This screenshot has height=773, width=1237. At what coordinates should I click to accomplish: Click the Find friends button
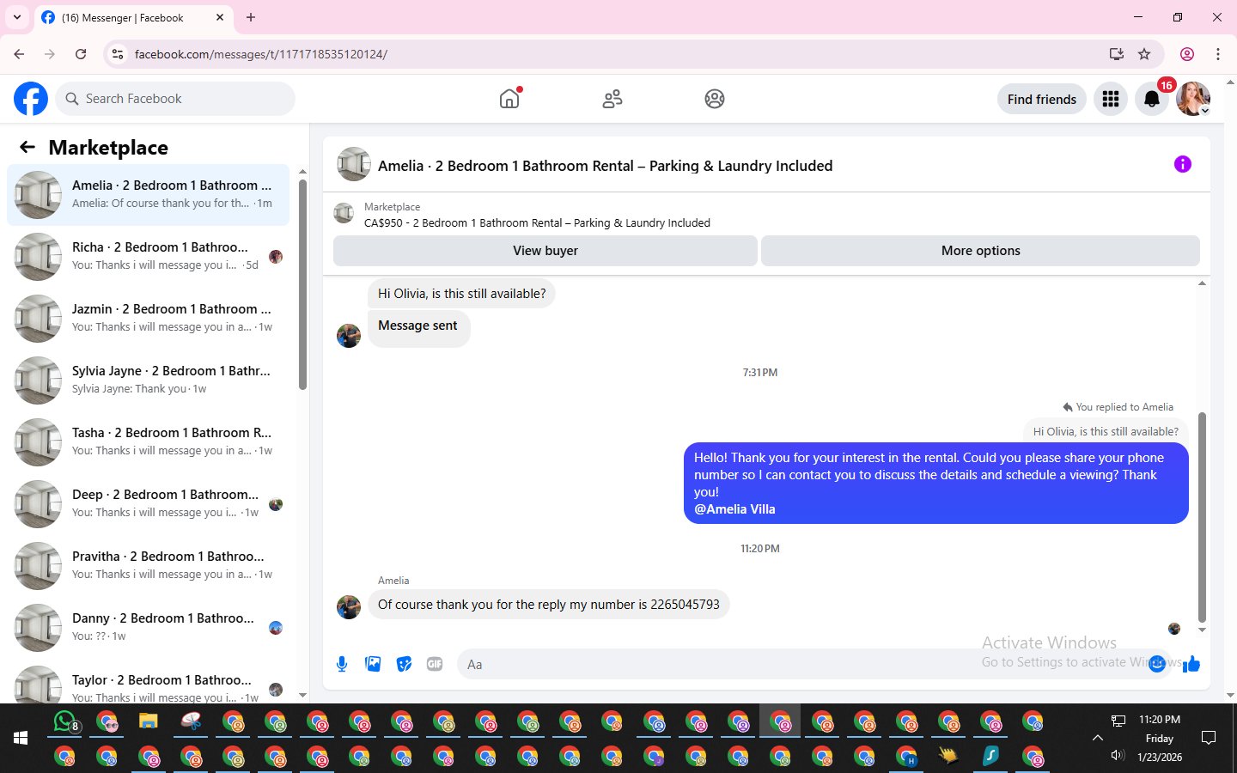tap(1042, 99)
